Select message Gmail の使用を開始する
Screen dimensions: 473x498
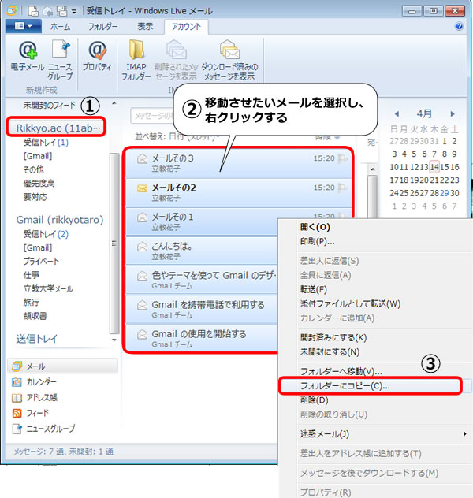click(x=202, y=338)
